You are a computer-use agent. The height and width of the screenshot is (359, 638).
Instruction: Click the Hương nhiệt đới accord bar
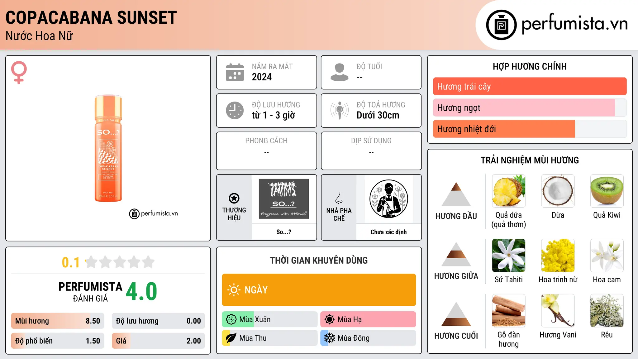530,129
